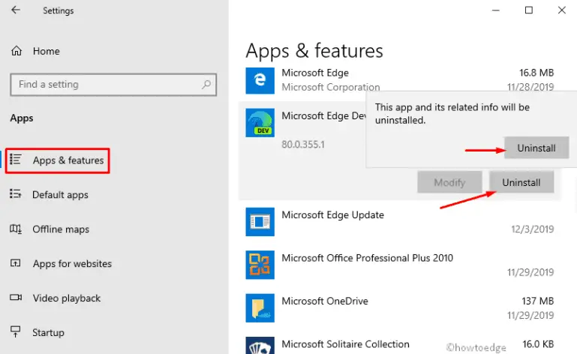Click the Microsoft Edge Dev icon
This screenshot has height=354, width=577.
point(260,122)
